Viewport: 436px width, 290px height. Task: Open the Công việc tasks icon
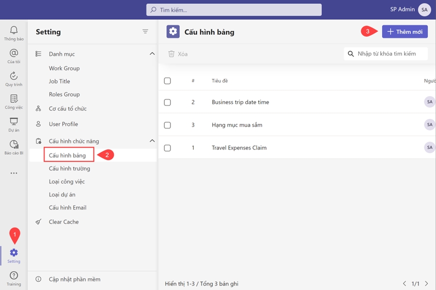click(14, 99)
